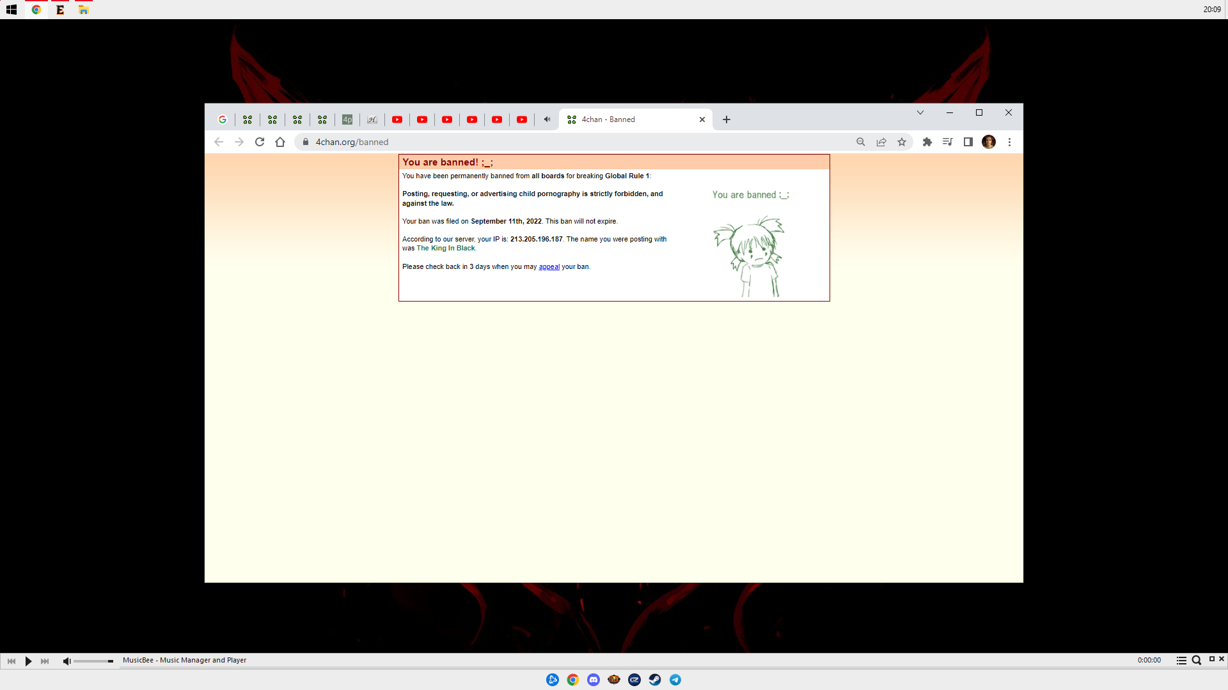The width and height of the screenshot is (1228, 690).
Task: Open the Windows Start menu
Action: [12, 10]
